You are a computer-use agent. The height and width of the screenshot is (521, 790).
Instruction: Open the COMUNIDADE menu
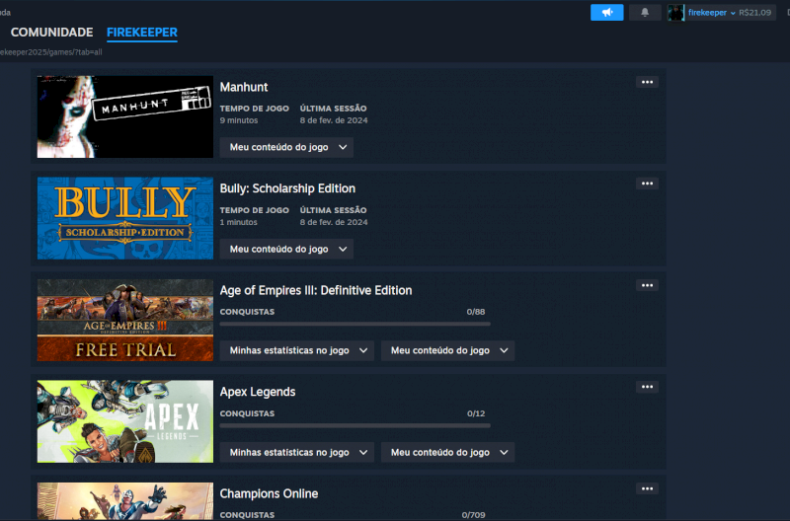(52, 33)
